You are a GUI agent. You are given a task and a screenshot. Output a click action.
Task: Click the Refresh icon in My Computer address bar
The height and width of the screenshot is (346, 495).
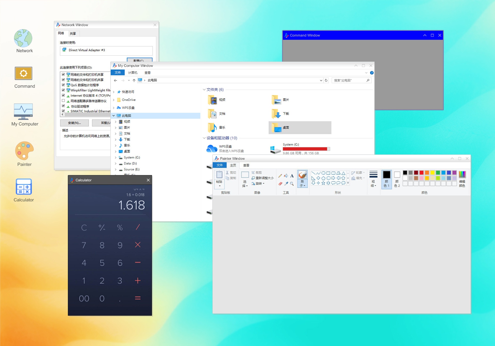(326, 80)
